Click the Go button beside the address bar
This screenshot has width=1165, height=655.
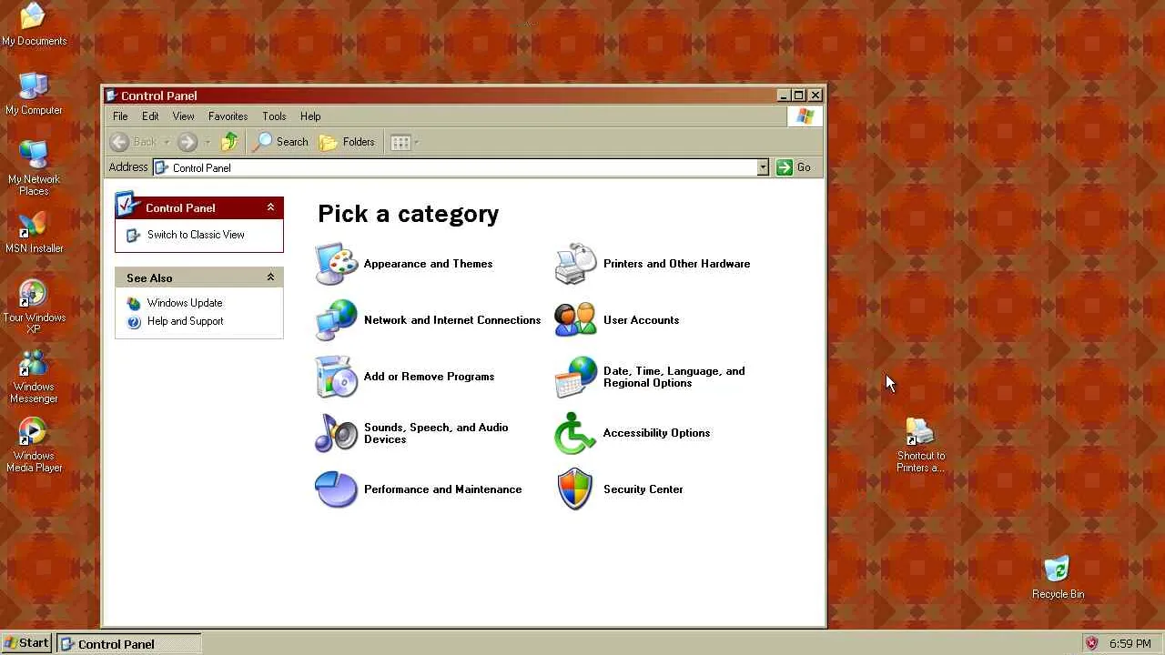[794, 167]
